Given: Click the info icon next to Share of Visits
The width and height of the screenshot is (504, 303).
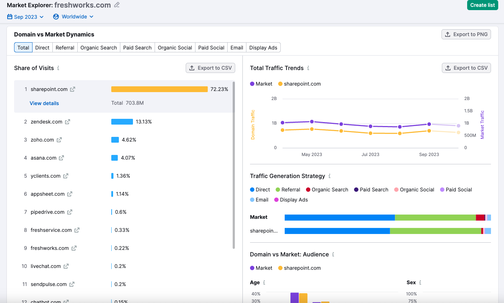Looking at the screenshot, I should coord(58,68).
